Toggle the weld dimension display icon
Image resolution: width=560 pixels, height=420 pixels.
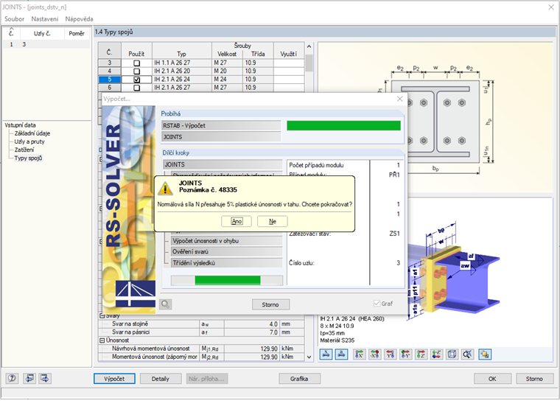point(341,354)
